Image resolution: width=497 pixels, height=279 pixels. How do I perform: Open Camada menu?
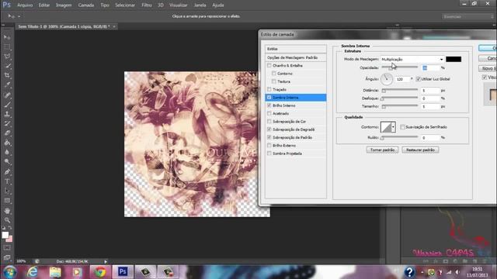click(x=86, y=5)
